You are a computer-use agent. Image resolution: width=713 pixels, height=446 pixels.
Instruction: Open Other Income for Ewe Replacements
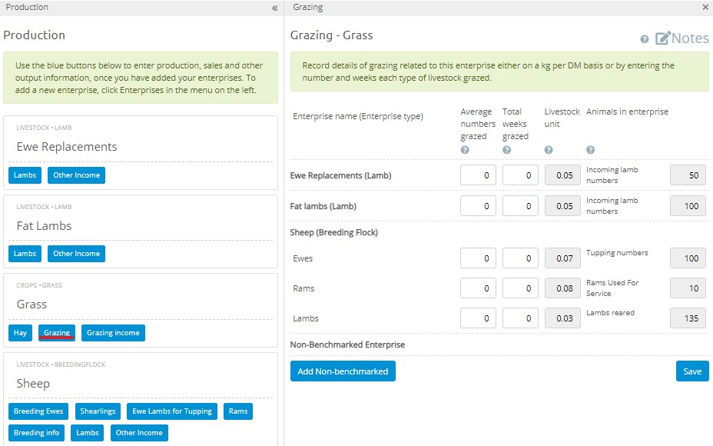(76, 175)
